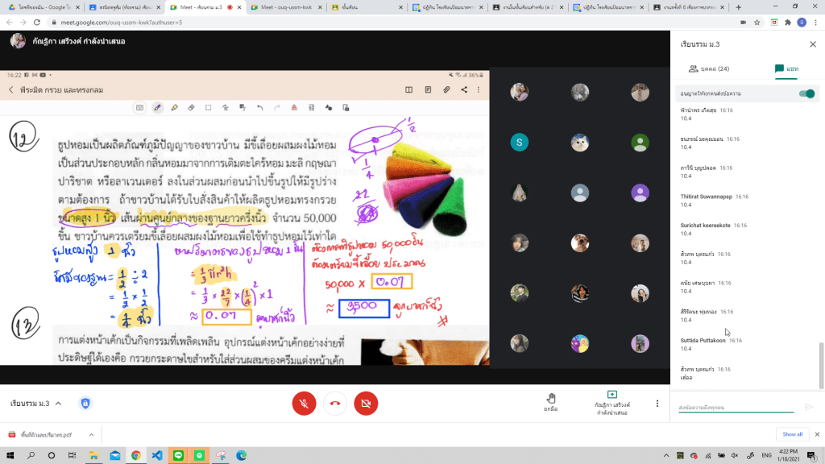The image size is (825, 464).
Task: Open the presentation screen share control
Action: [x=612, y=403]
